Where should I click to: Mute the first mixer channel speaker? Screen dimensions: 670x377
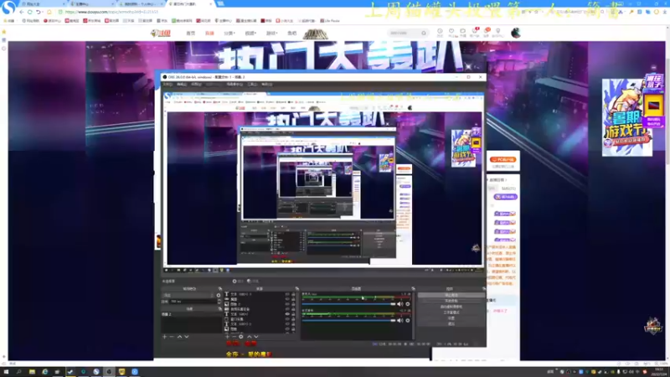click(x=400, y=304)
